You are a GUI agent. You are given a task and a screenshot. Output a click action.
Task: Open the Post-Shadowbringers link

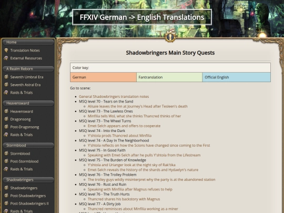pos(28,196)
